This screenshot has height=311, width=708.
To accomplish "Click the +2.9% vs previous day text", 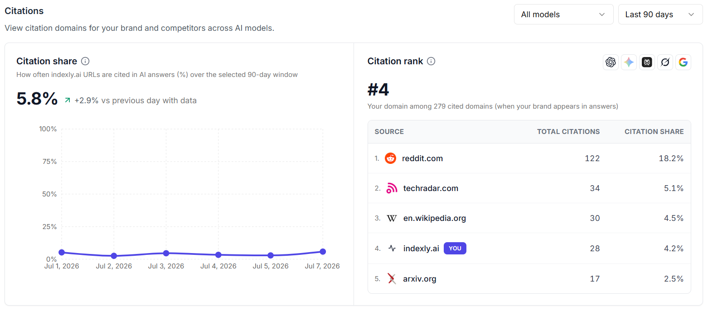I will 136,100.
